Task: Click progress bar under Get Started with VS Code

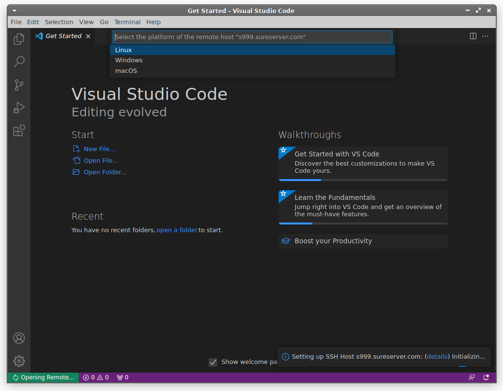Action: coord(363,180)
